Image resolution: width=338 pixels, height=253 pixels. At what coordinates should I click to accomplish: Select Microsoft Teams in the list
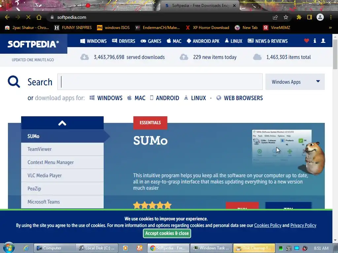pos(62,202)
